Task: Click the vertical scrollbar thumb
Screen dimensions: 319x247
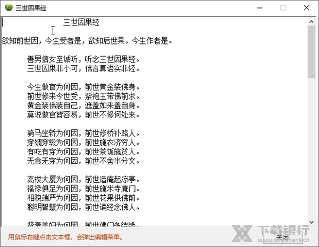Action: (x=311, y=51)
